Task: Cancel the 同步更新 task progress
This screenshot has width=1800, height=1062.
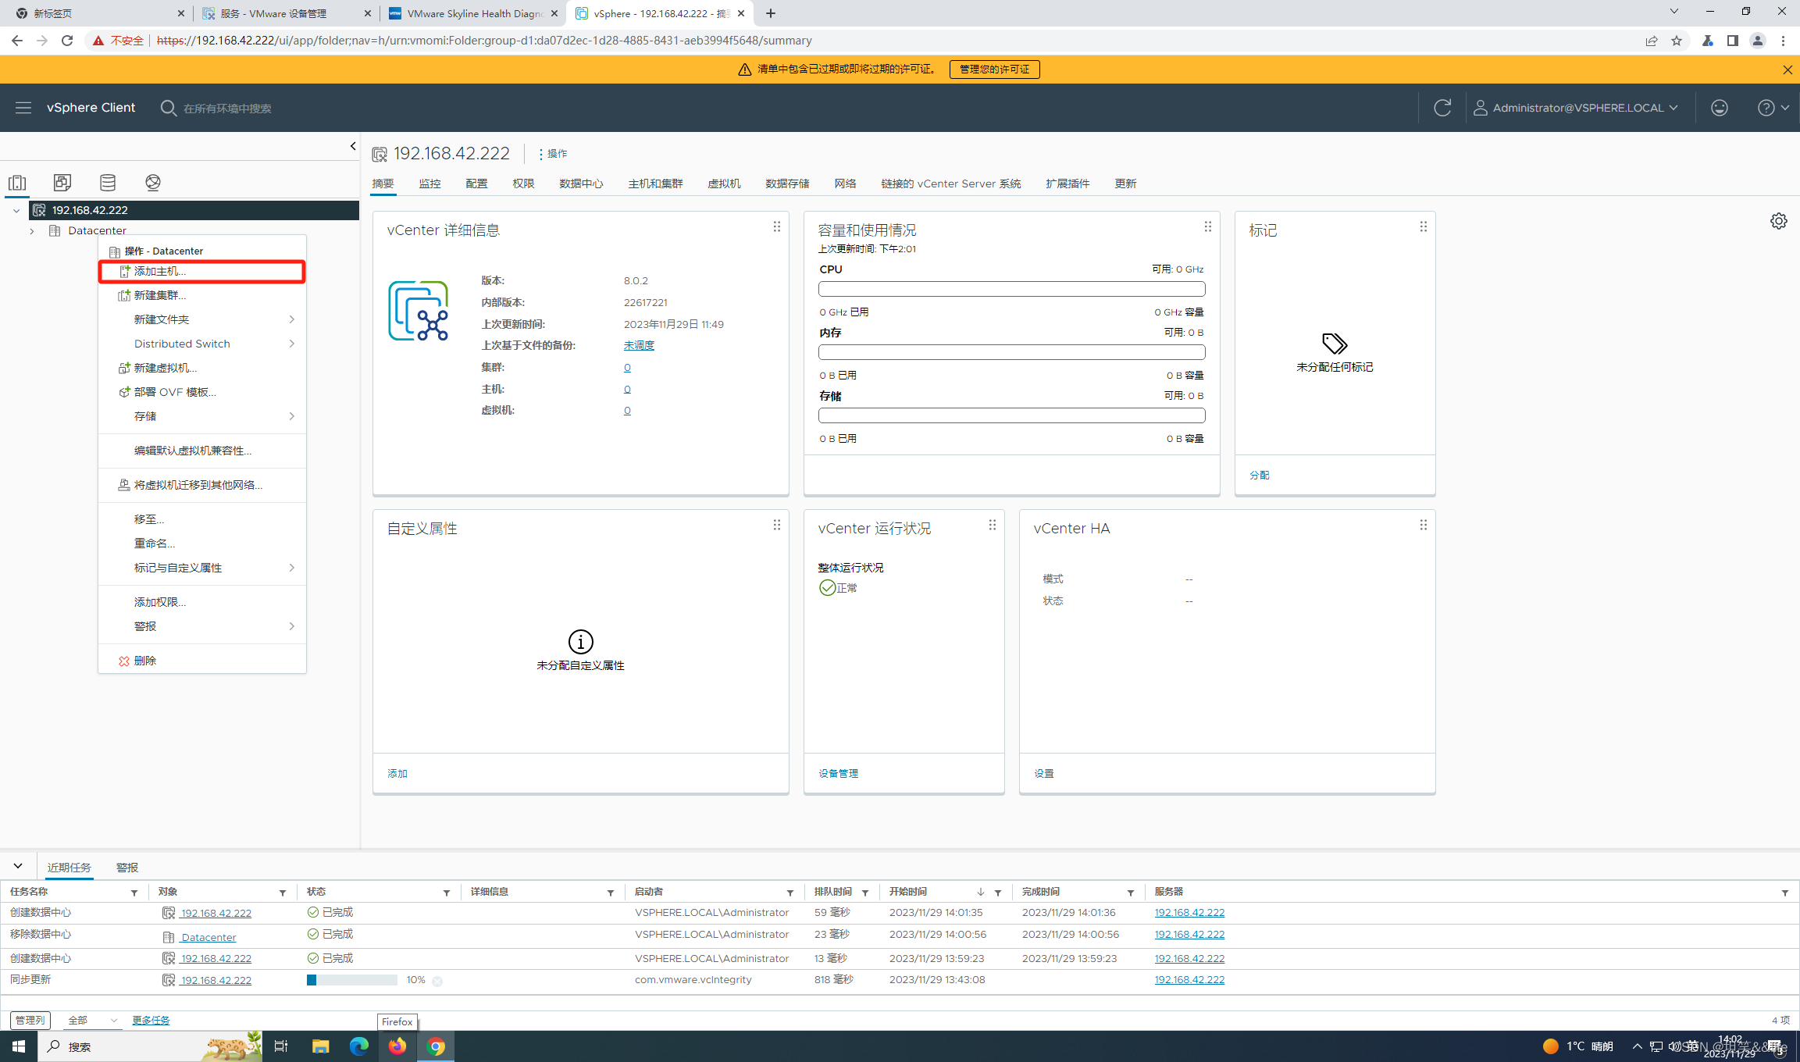Action: click(x=437, y=982)
